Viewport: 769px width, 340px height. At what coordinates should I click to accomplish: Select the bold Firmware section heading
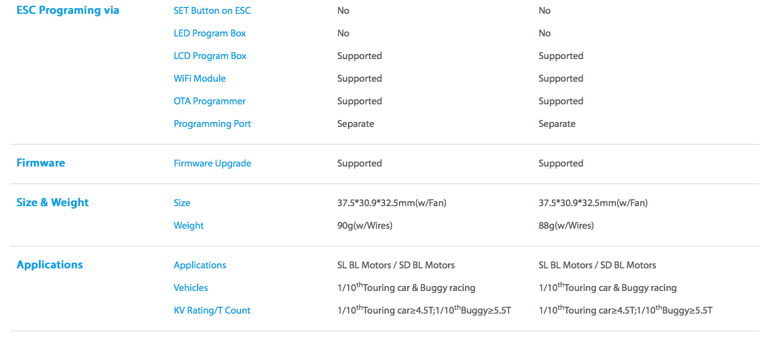41,163
